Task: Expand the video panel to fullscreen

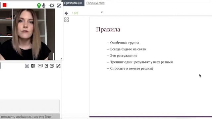Action: 59,6
